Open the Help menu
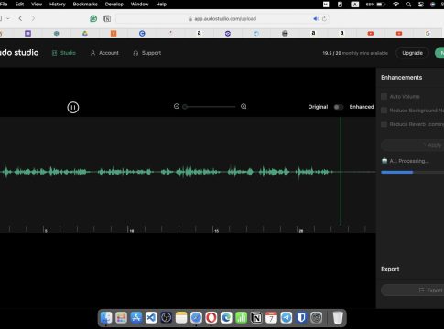 [x=161, y=5]
